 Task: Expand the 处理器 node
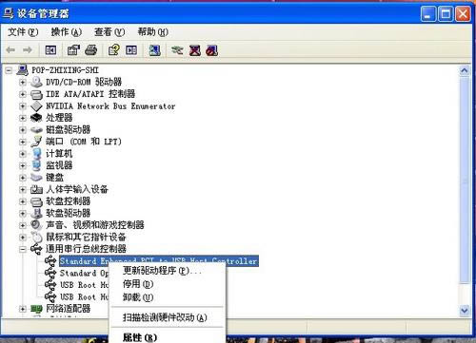click(x=22, y=118)
